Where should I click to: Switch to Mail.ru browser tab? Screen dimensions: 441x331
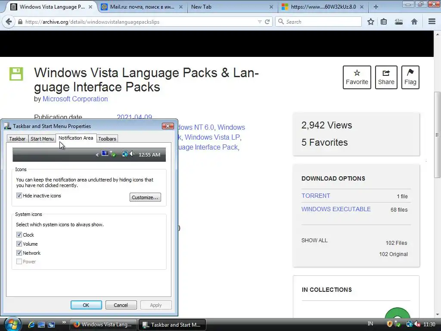(x=142, y=7)
